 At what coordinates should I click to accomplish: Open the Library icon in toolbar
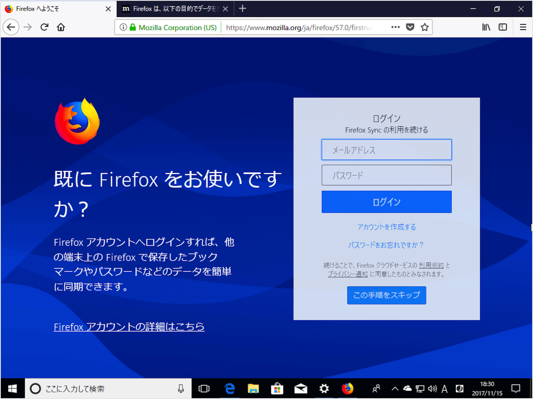486,27
